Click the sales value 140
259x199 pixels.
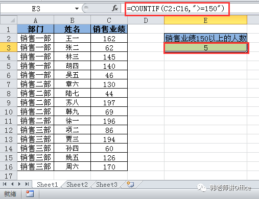[109, 66]
